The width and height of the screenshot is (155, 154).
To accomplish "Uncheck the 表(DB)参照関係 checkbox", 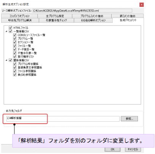I will pyautogui.click(x=15, y=75).
